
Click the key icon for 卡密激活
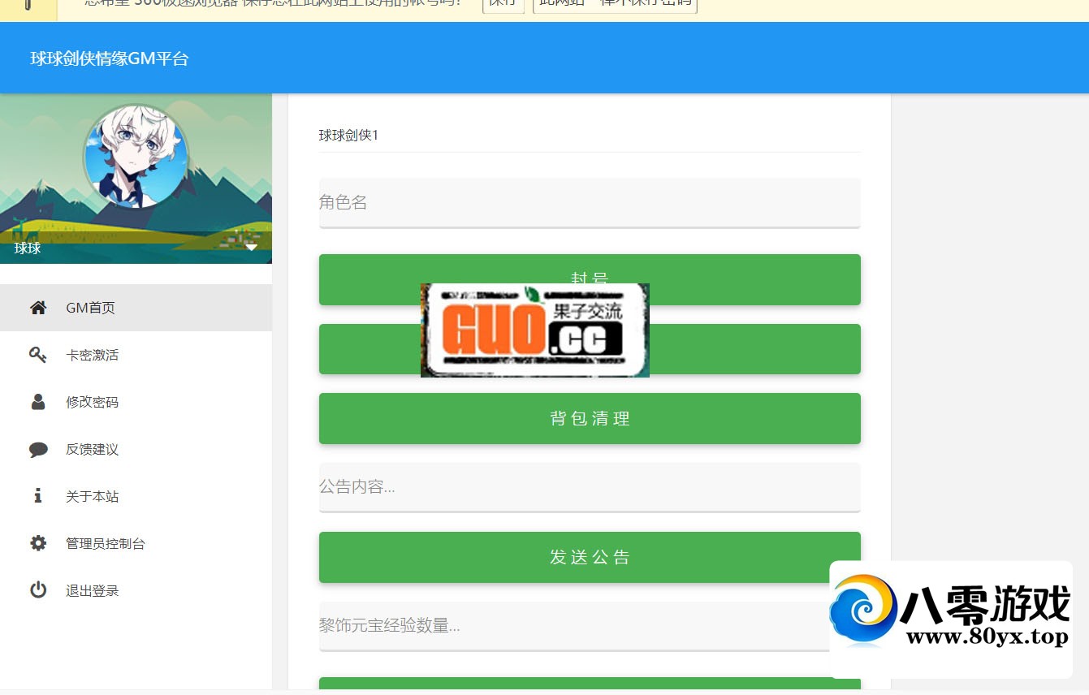(x=38, y=355)
